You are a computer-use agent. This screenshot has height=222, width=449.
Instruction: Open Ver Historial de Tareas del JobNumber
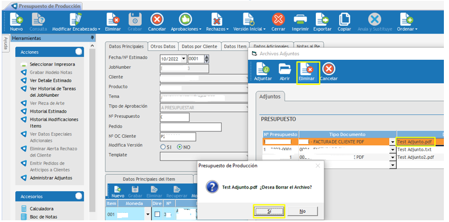(53, 92)
